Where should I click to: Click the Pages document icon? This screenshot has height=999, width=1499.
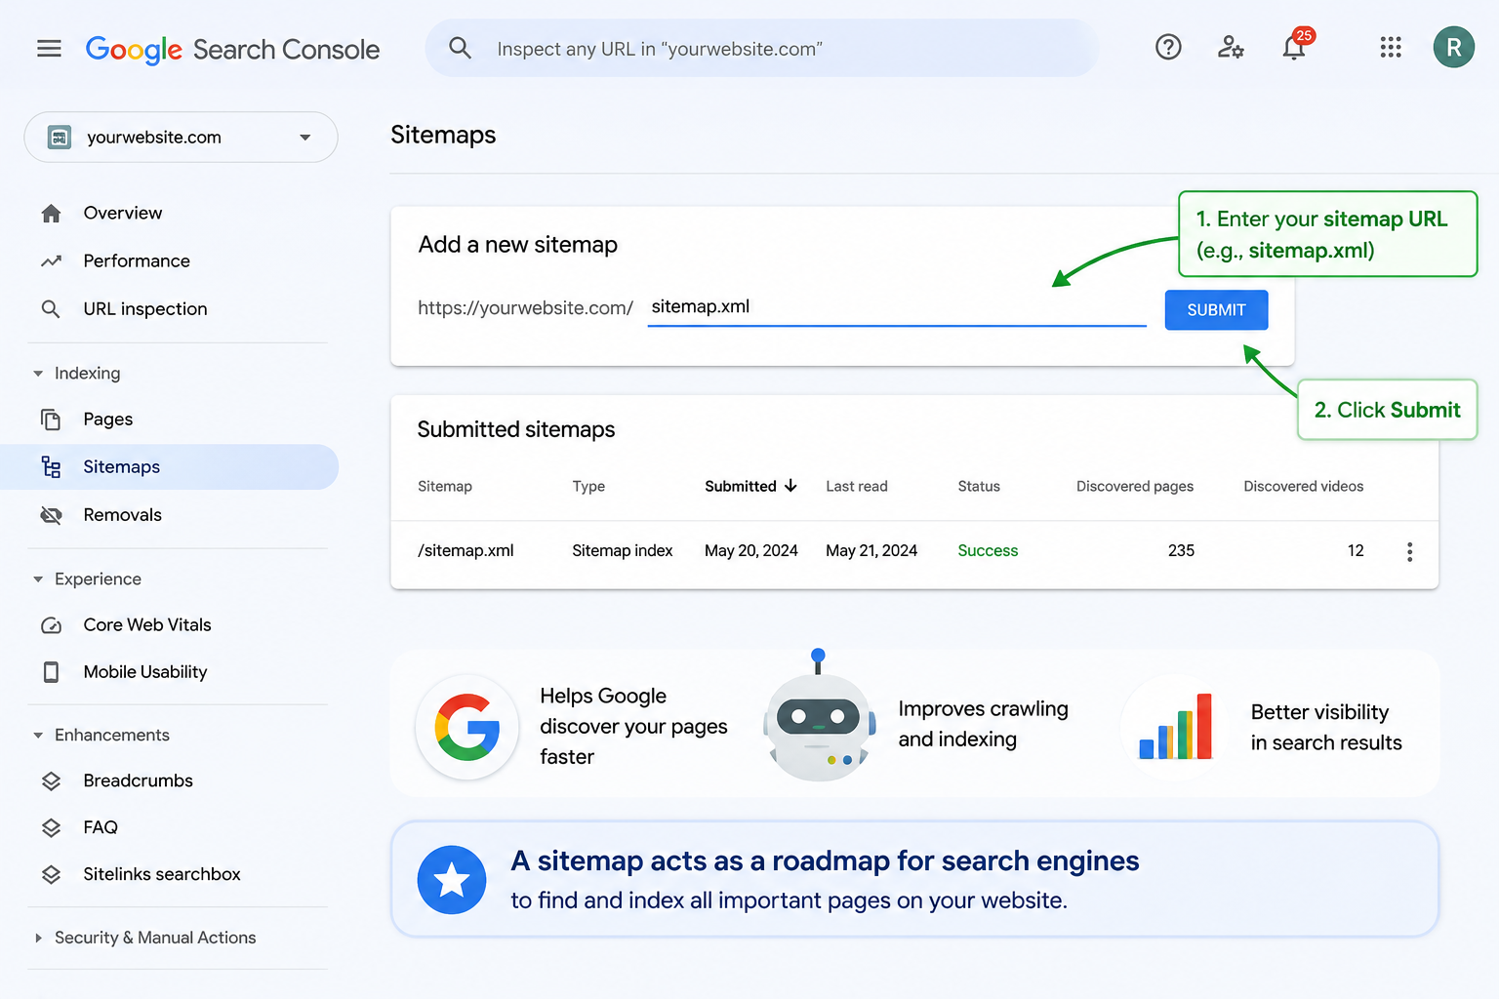[51, 420]
